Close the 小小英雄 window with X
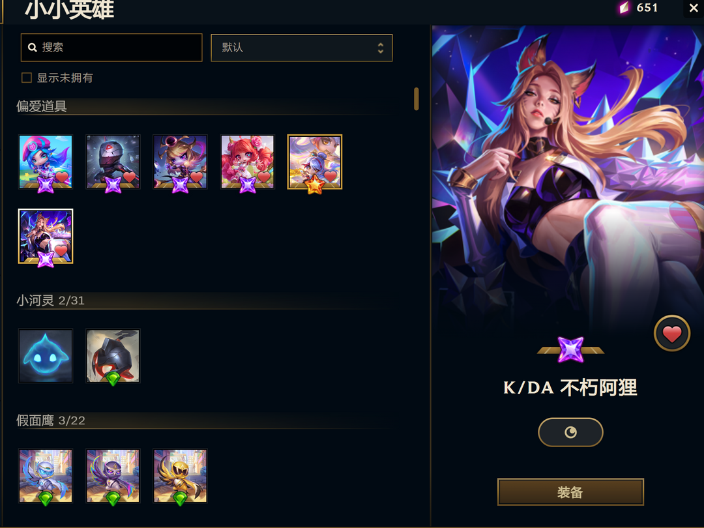The width and height of the screenshot is (704, 528). [x=693, y=8]
